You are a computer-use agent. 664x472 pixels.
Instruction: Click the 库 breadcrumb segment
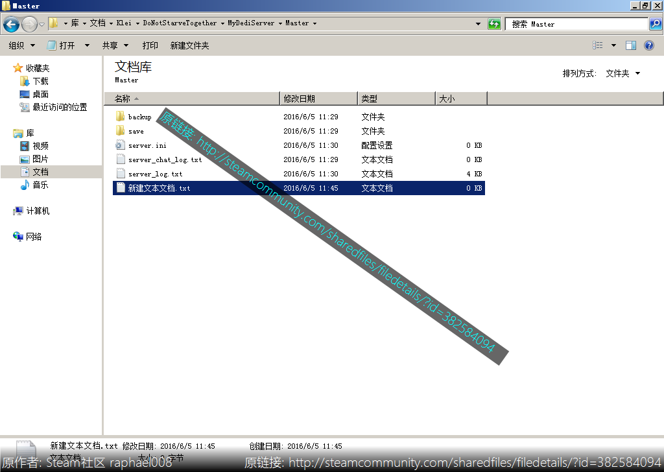75,23
